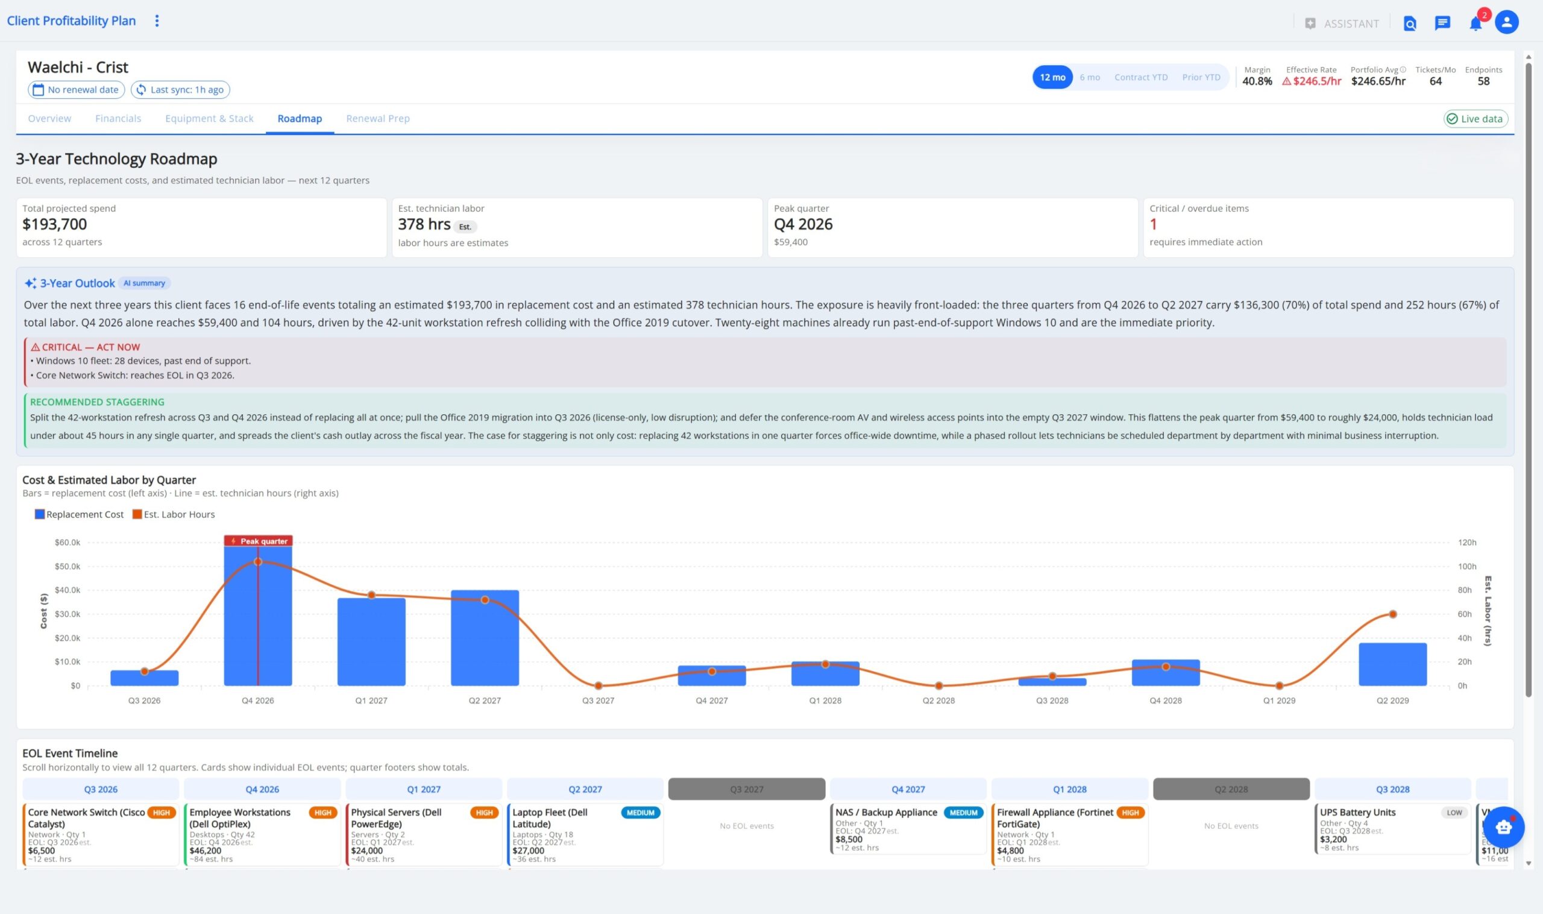Click the Client Profitability Plan title
Viewport: 1543px width, 914px height.
[x=71, y=21]
